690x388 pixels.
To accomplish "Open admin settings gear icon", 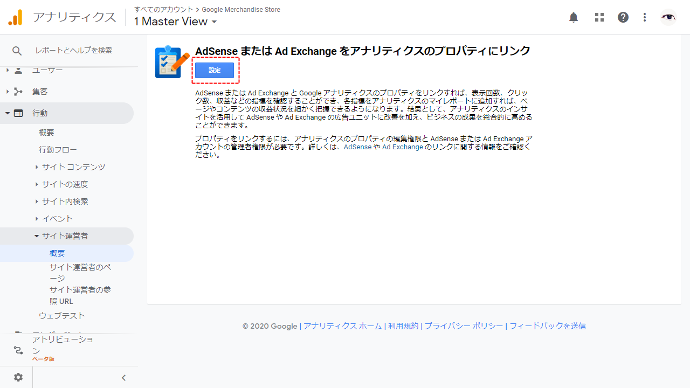I will [18, 377].
